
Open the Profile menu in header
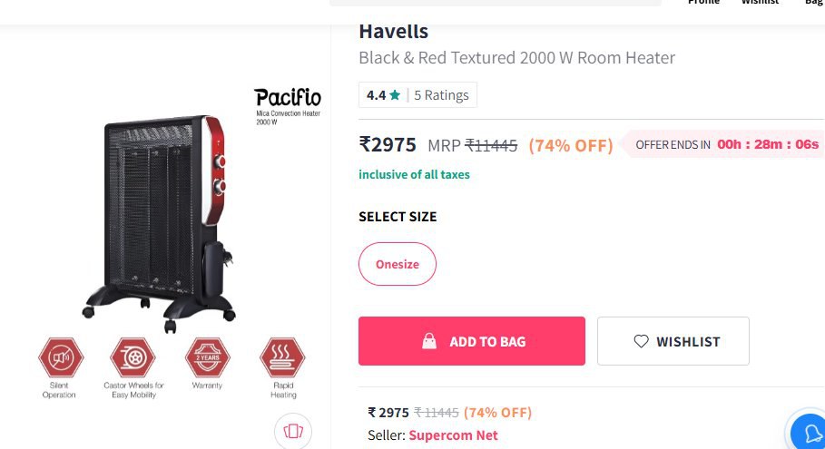click(x=703, y=2)
